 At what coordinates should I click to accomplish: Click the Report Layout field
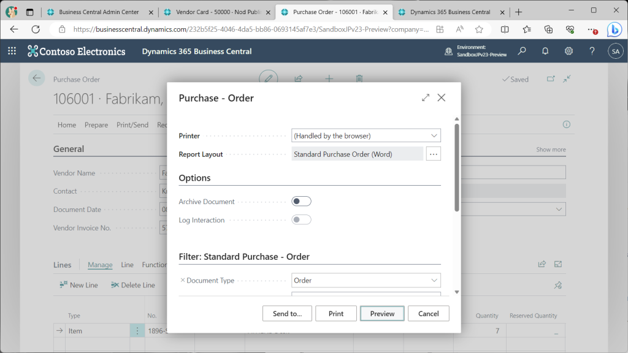coord(358,154)
